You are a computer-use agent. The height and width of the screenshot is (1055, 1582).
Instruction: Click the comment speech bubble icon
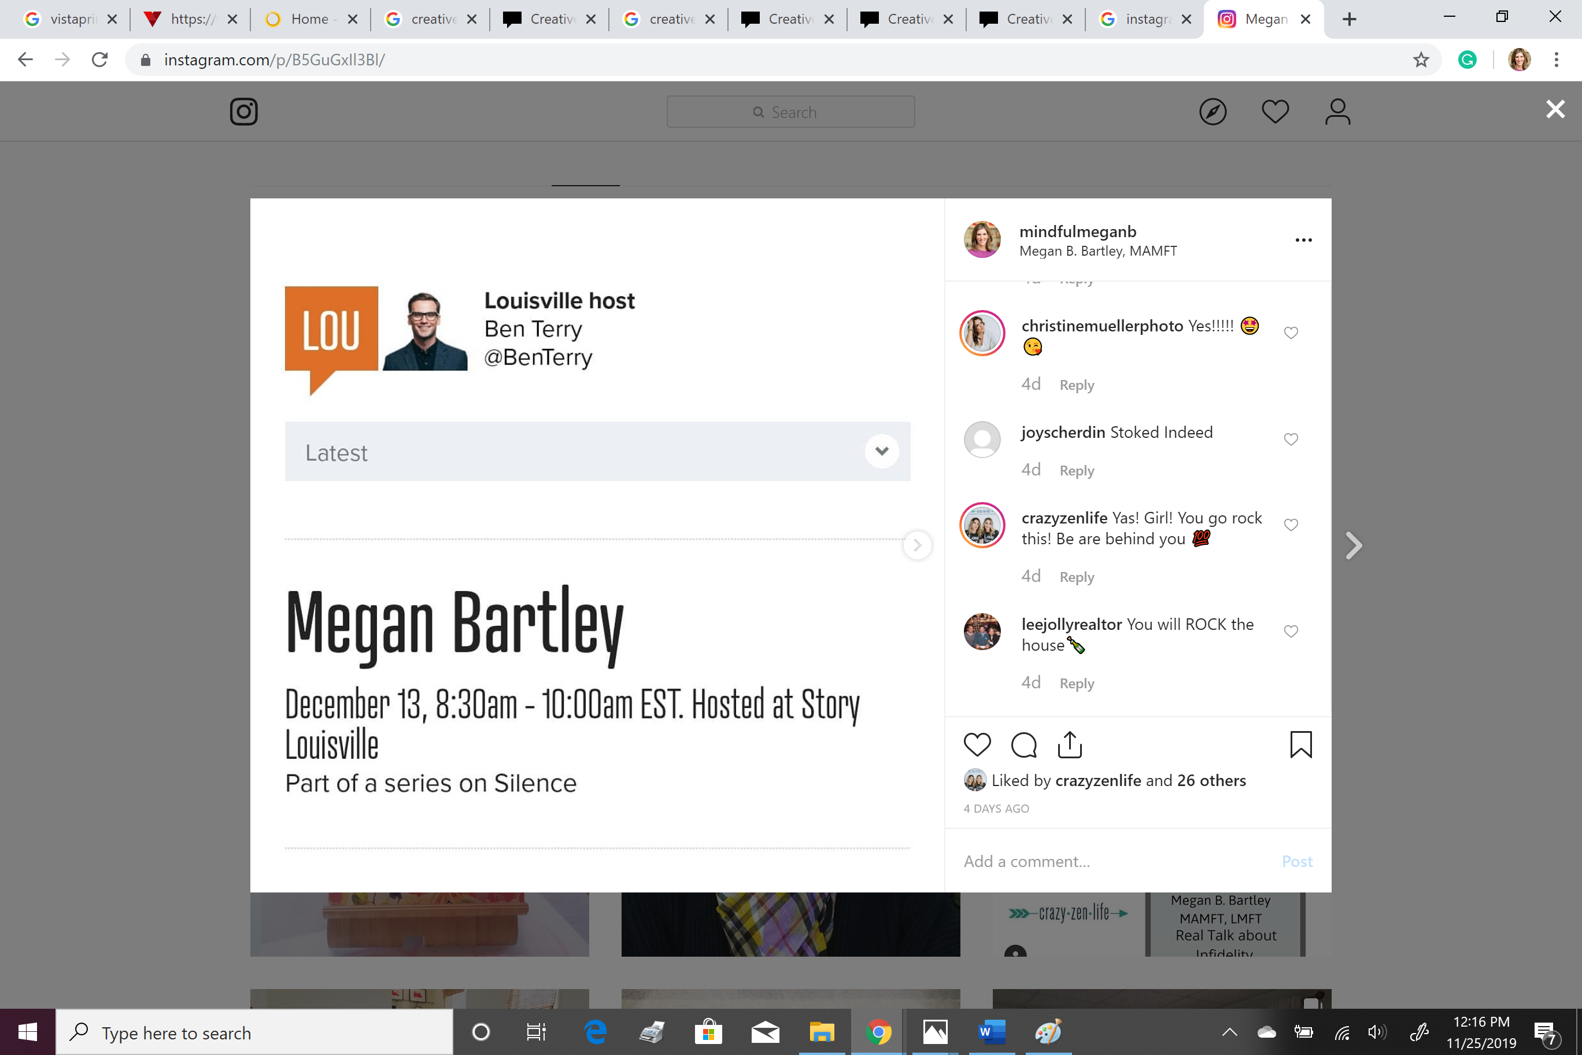pyautogui.click(x=1023, y=745)
